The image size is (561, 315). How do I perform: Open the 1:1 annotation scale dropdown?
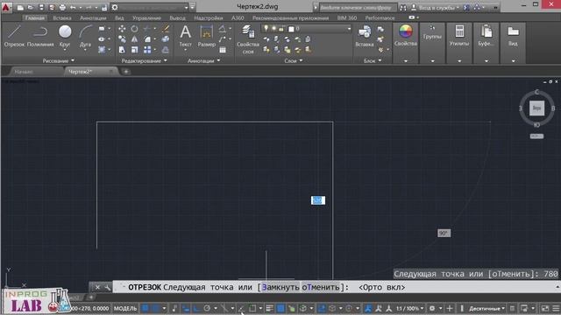tap(409, 308)
